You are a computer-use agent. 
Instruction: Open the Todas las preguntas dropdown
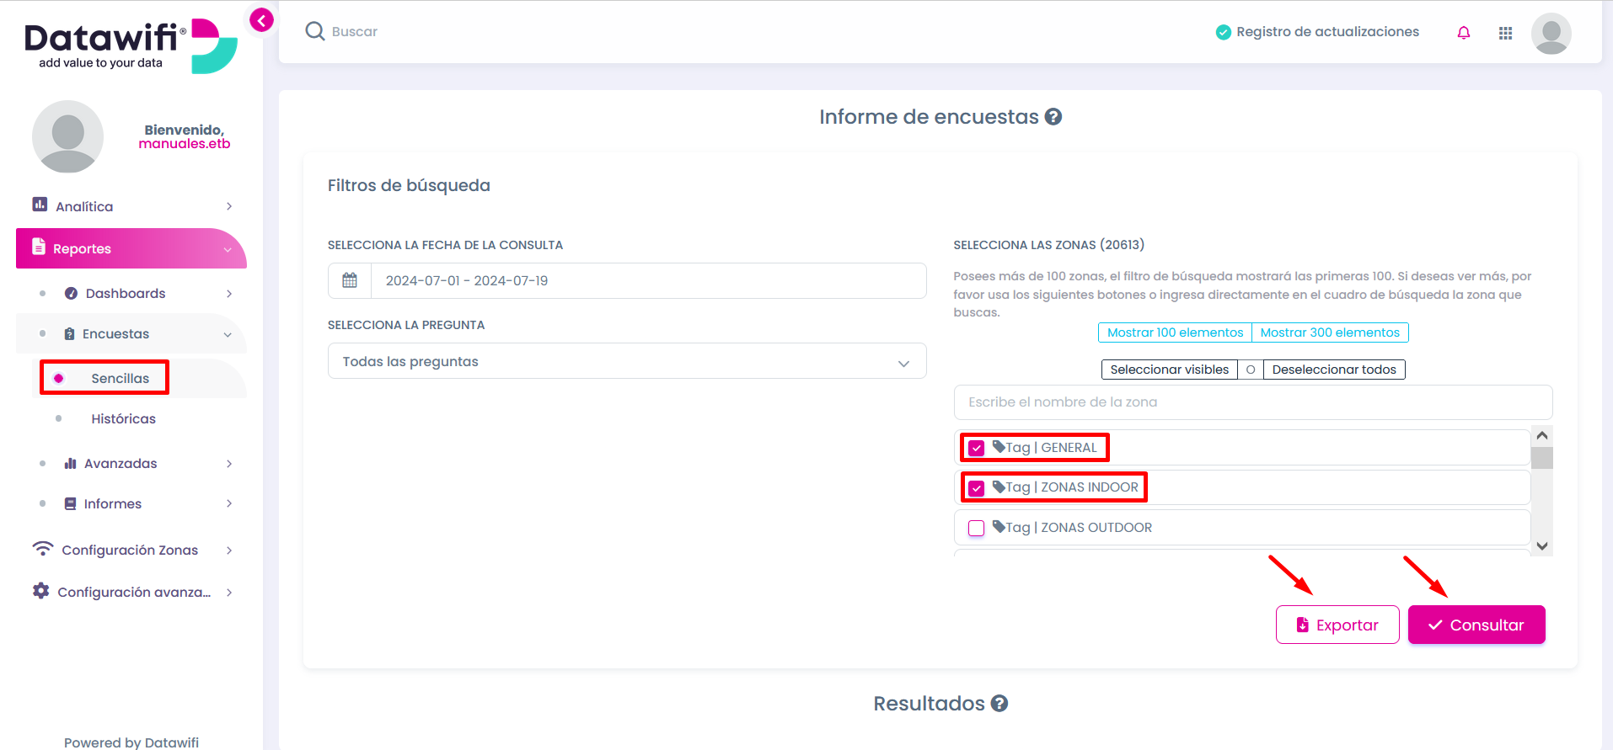point(627,361)
